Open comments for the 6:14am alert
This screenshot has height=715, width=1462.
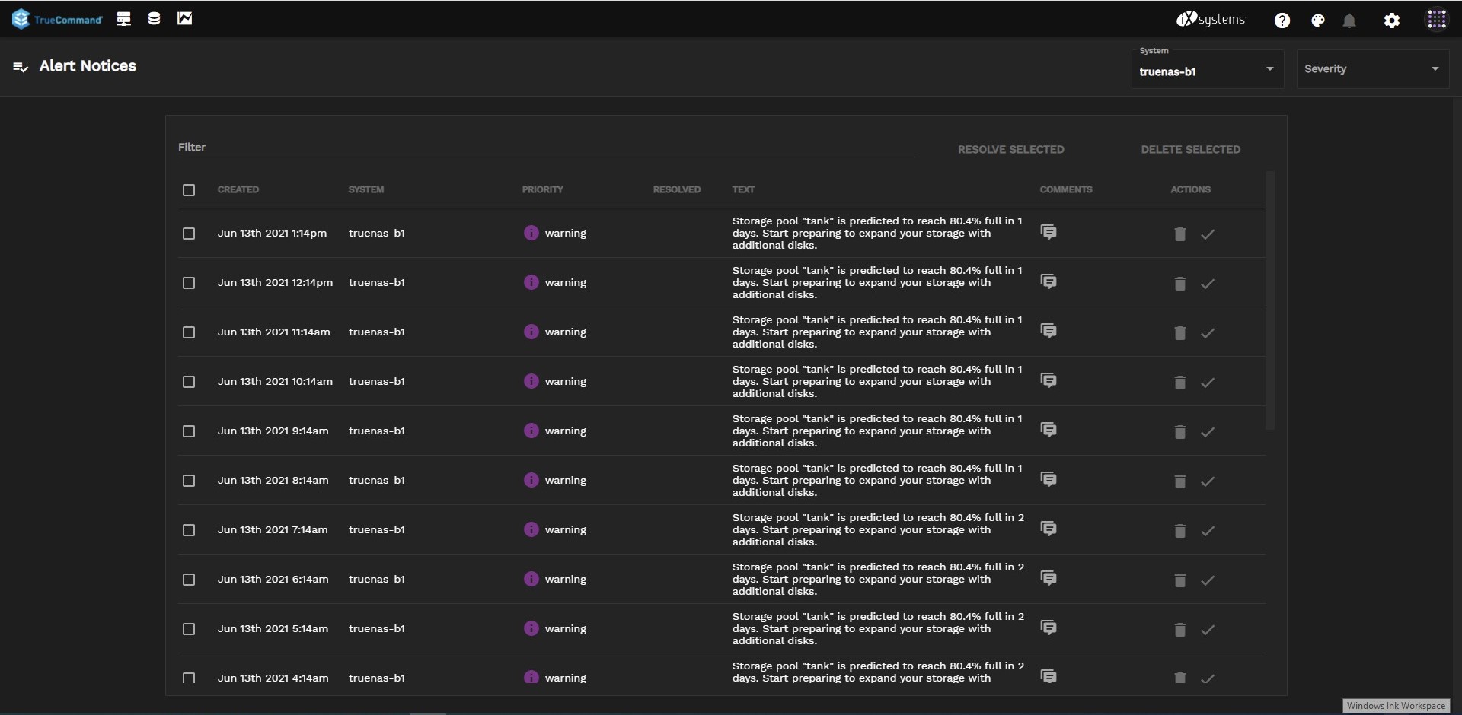(1049, 578)
